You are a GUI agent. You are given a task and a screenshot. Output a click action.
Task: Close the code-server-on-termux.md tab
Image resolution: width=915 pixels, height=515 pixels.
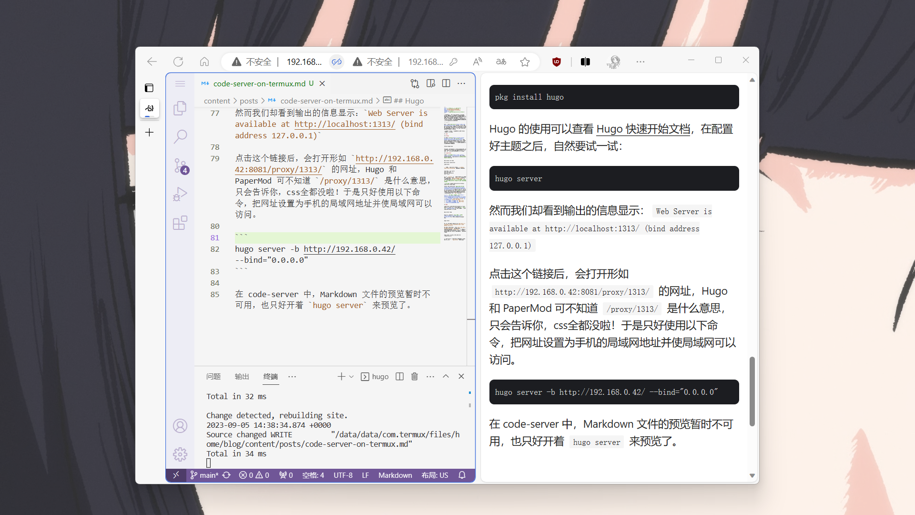click(322, 83)
